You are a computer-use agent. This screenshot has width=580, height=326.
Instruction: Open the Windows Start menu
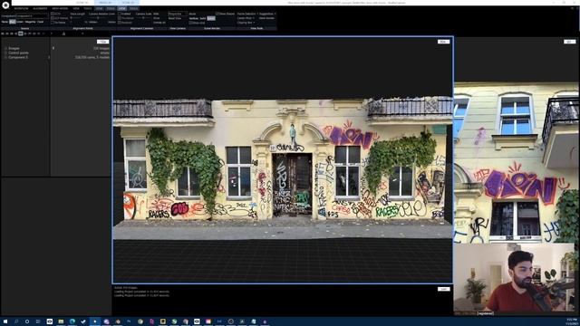coord(5,321)
